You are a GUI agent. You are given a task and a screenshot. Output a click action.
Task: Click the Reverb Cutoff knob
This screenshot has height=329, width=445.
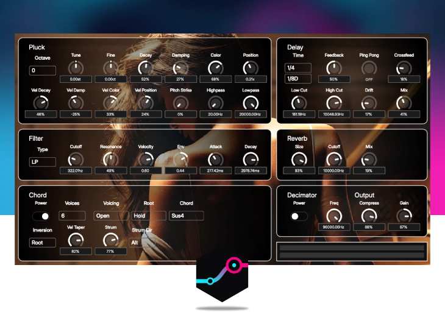click(334, 160)
